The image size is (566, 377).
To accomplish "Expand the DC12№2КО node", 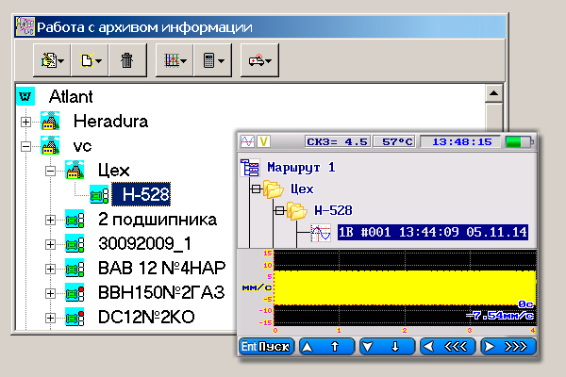I will pos(50,318).
